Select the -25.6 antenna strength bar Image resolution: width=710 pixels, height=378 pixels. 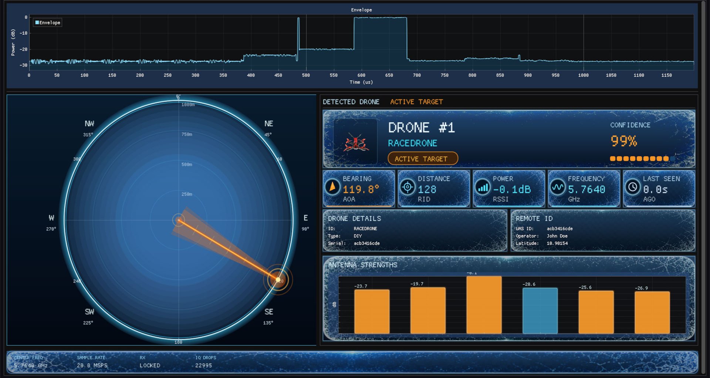596,312
